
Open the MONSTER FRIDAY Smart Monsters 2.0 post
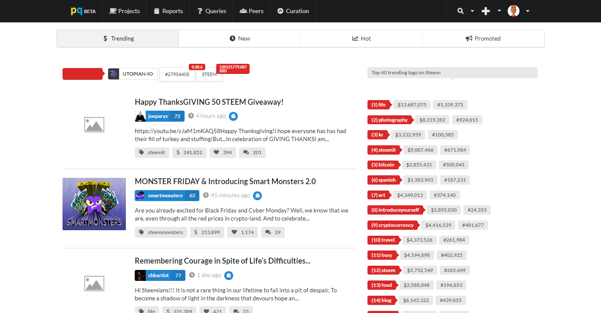tap(225, 181)
